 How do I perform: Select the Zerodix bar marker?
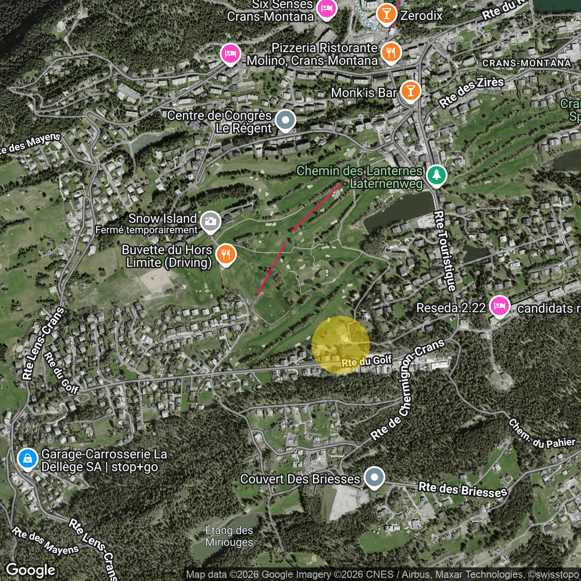(387, 14)
